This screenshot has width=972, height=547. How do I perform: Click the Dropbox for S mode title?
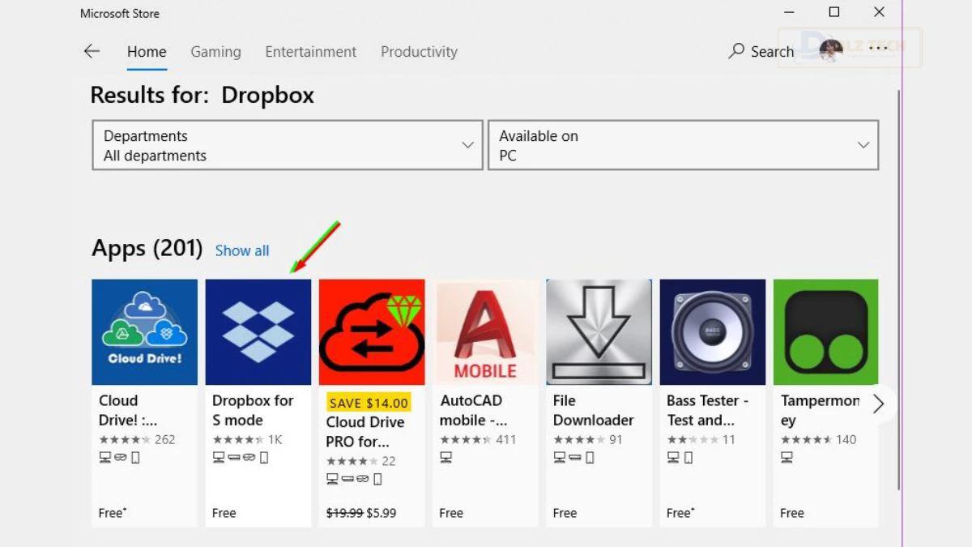tap(253, 410)
